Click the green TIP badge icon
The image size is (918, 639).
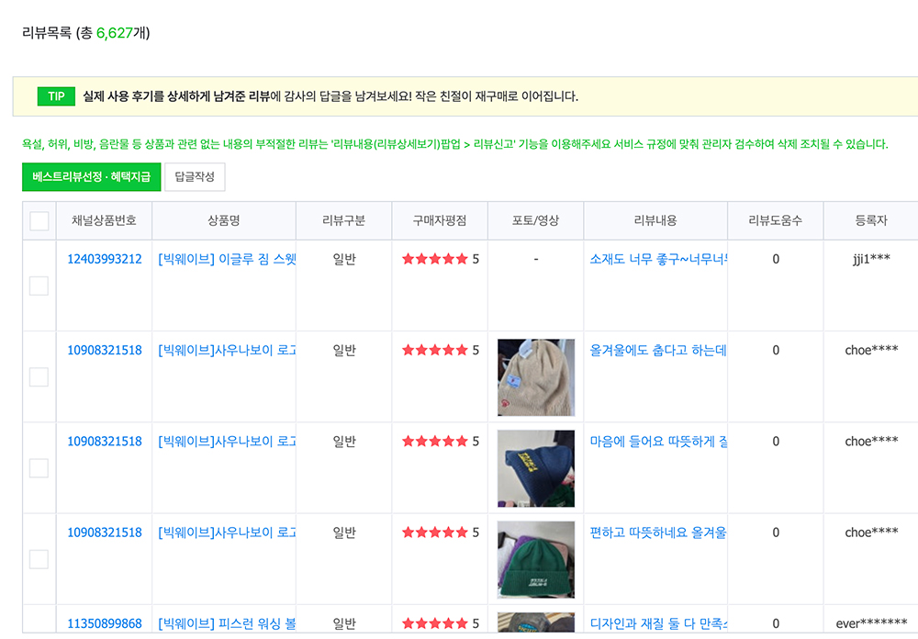pyautogui.click(x=56, y=96)
